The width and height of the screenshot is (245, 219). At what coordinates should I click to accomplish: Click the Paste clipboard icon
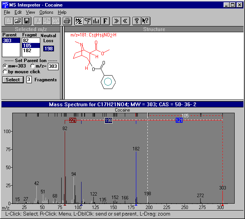pyautogui.click(x=56, y=21)
